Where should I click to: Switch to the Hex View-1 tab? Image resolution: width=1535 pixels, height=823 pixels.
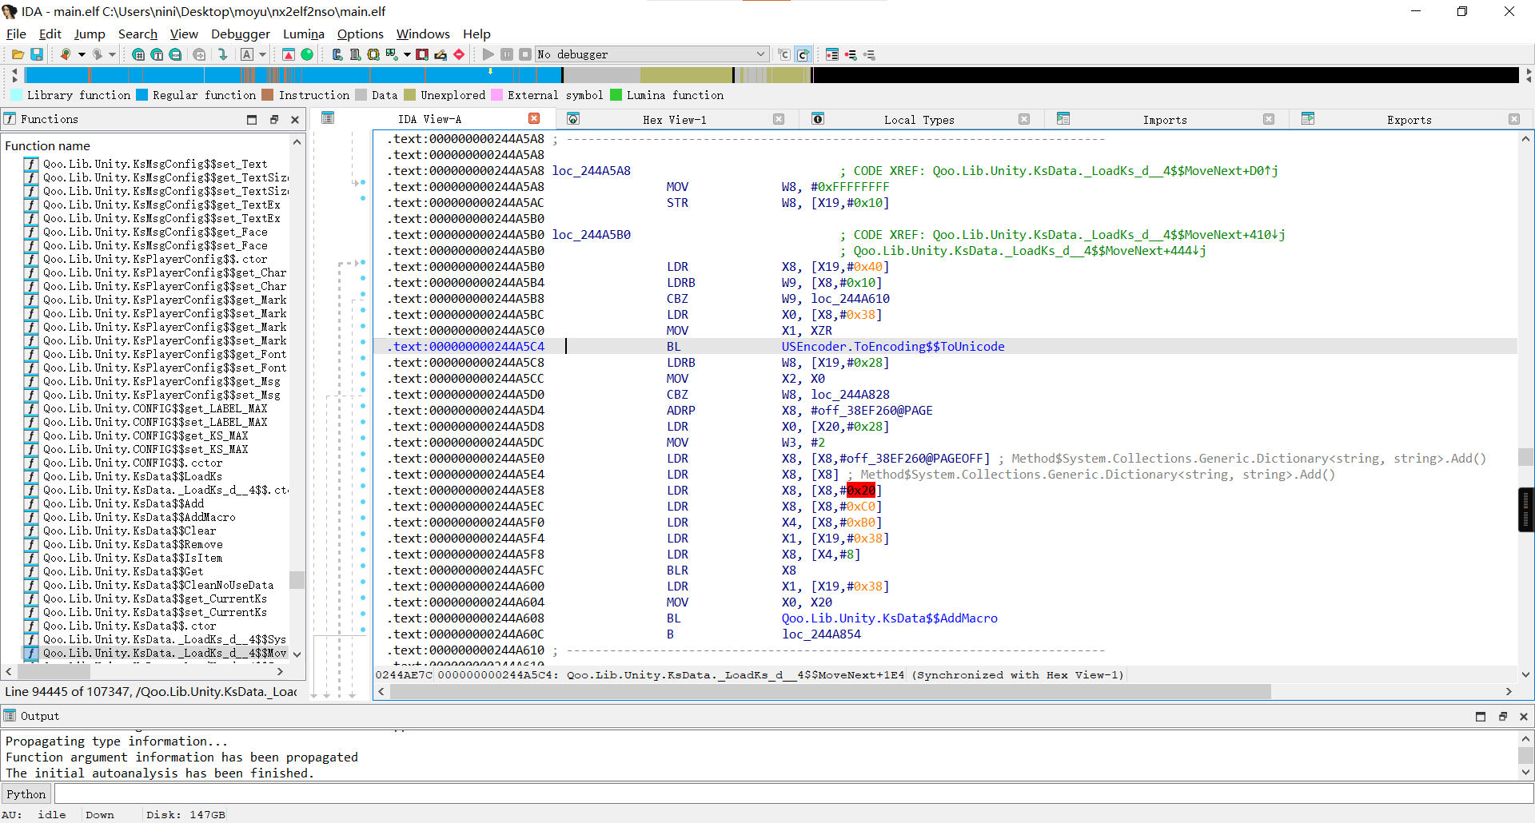pyautogui.click(x=675, y=120)
